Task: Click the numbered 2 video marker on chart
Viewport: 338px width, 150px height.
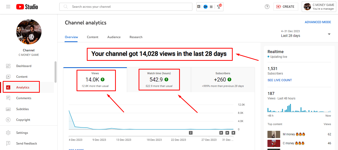Action: [x=191, y=133]
